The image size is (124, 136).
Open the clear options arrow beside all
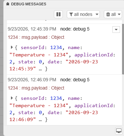(x=119, y=14)
